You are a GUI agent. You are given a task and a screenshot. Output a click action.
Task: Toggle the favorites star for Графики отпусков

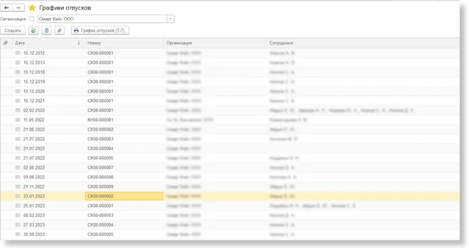32,8
